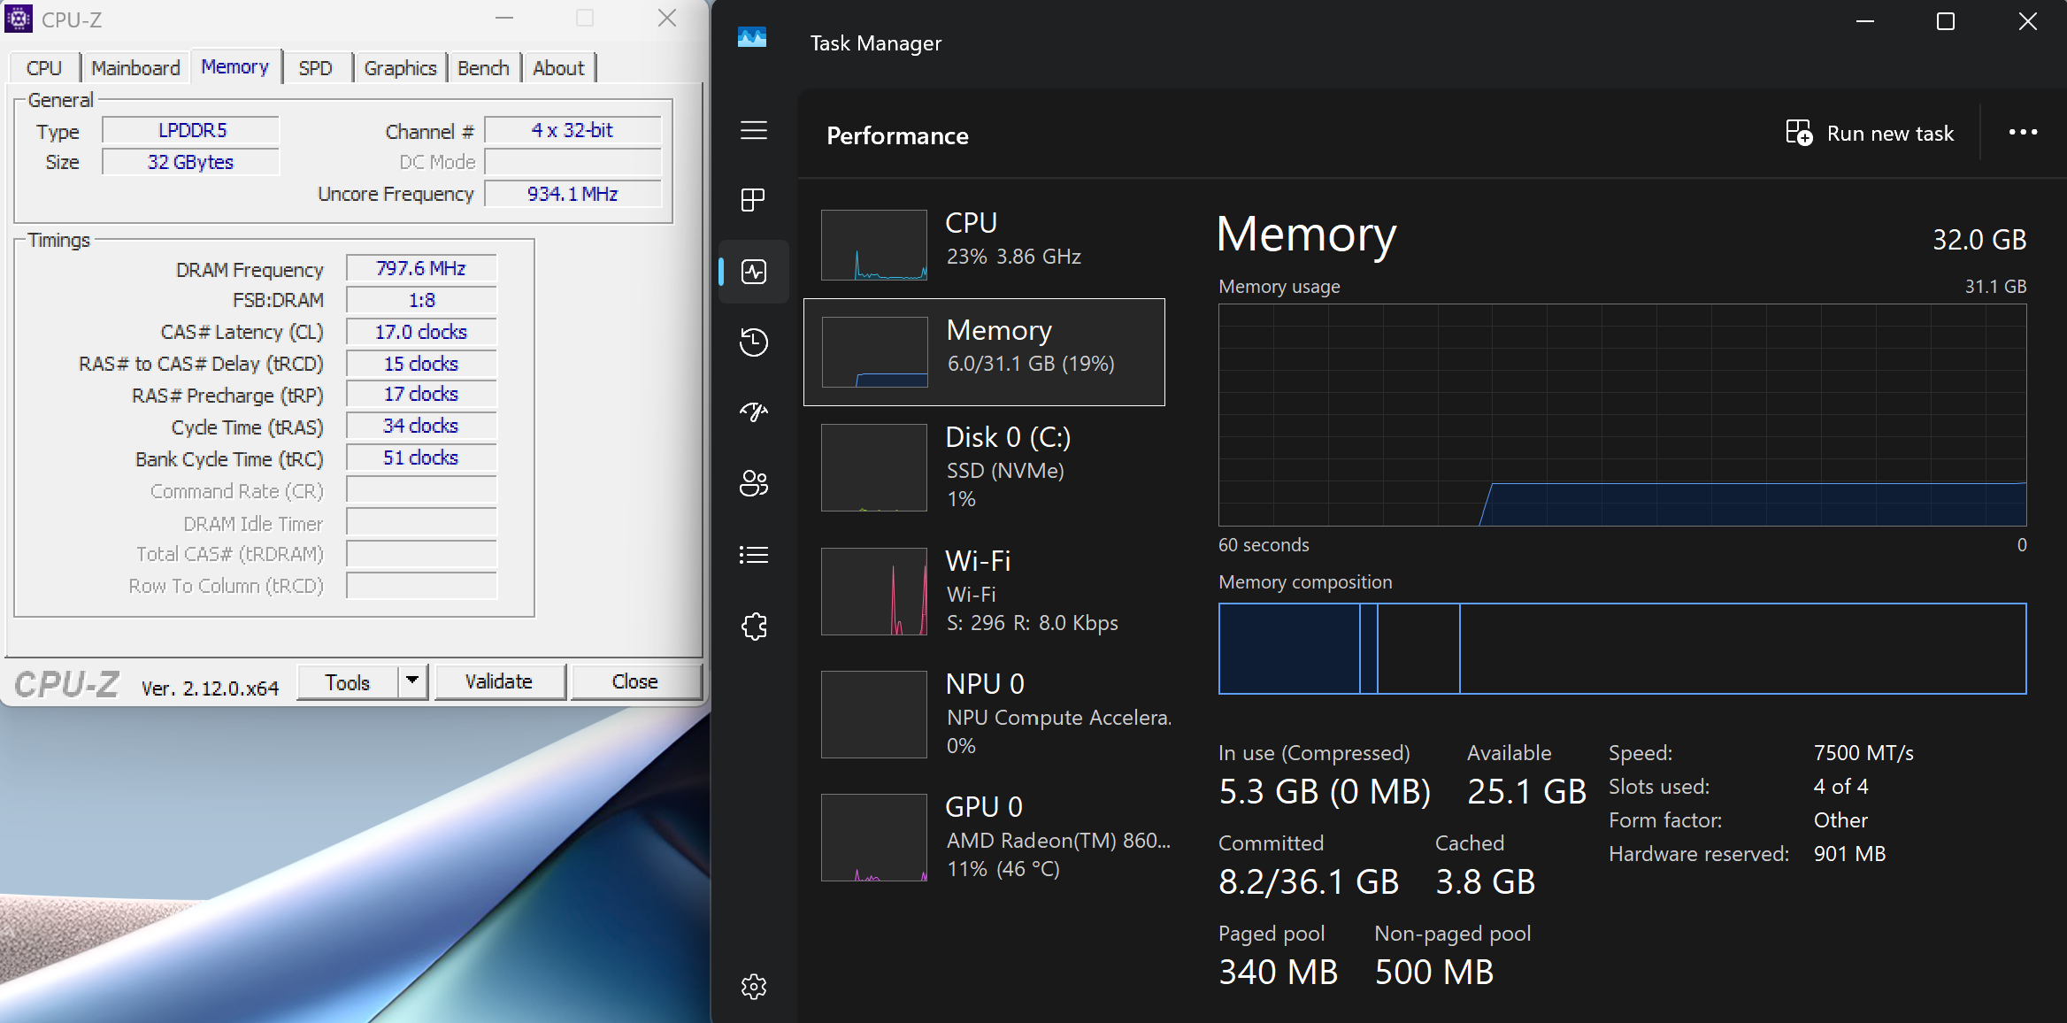The width and height of the screenshot is (2067, 1023).
Task: Click the Non-paged pool value 500 MB
Action: tap(1433, 973)
